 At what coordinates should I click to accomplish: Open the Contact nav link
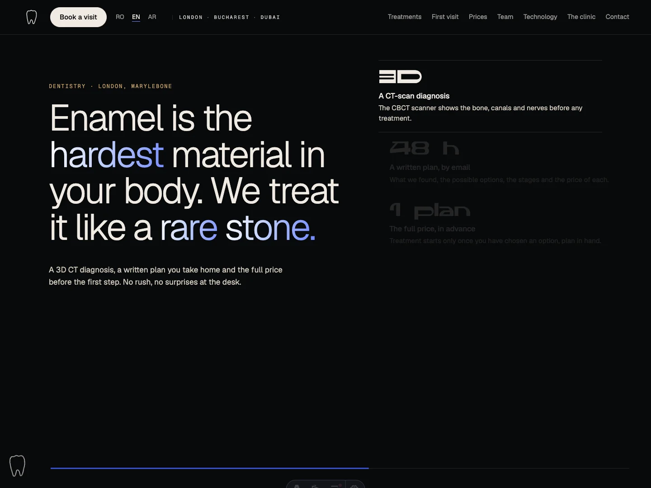coord(617,17)
